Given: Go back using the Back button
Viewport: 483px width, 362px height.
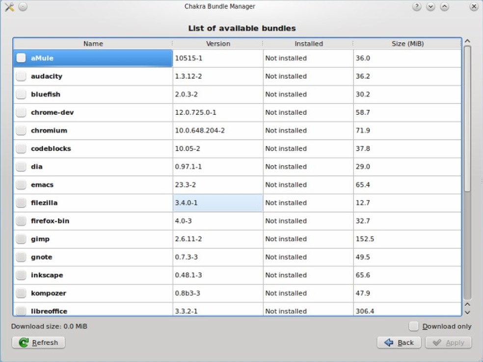Looking at the screenshot, I should 399,342.
